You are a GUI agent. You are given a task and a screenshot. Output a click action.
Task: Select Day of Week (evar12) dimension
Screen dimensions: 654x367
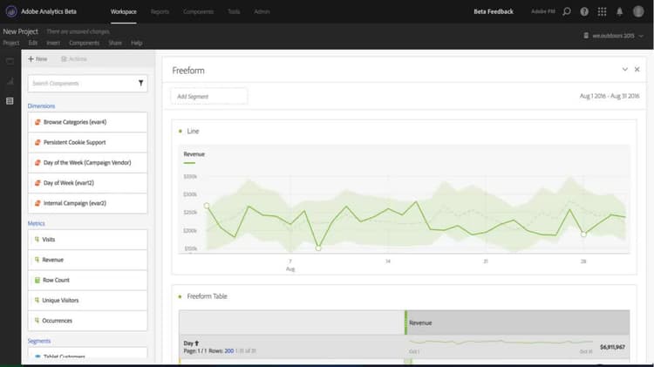pos(87,183)
